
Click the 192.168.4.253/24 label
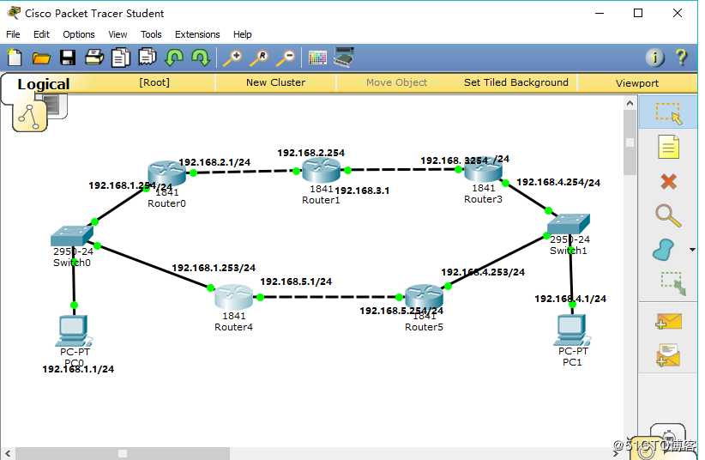coord(483,272)
